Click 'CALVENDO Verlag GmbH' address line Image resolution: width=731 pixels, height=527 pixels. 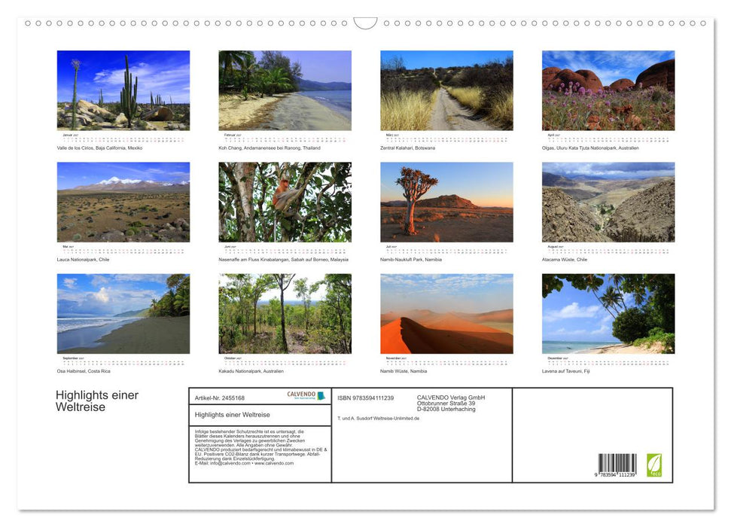(451, 398)
